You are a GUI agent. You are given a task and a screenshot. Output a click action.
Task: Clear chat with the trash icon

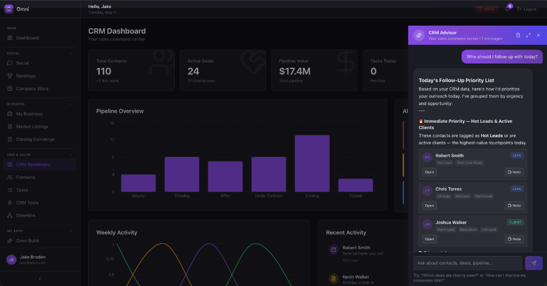click(x=518, y=35)
